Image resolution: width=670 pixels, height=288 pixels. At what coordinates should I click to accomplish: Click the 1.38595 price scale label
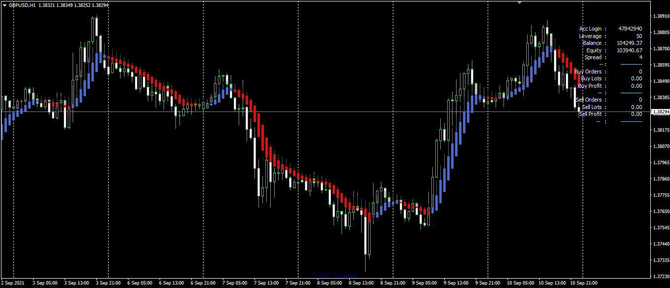pyautogui.click(x=661, y=65)
